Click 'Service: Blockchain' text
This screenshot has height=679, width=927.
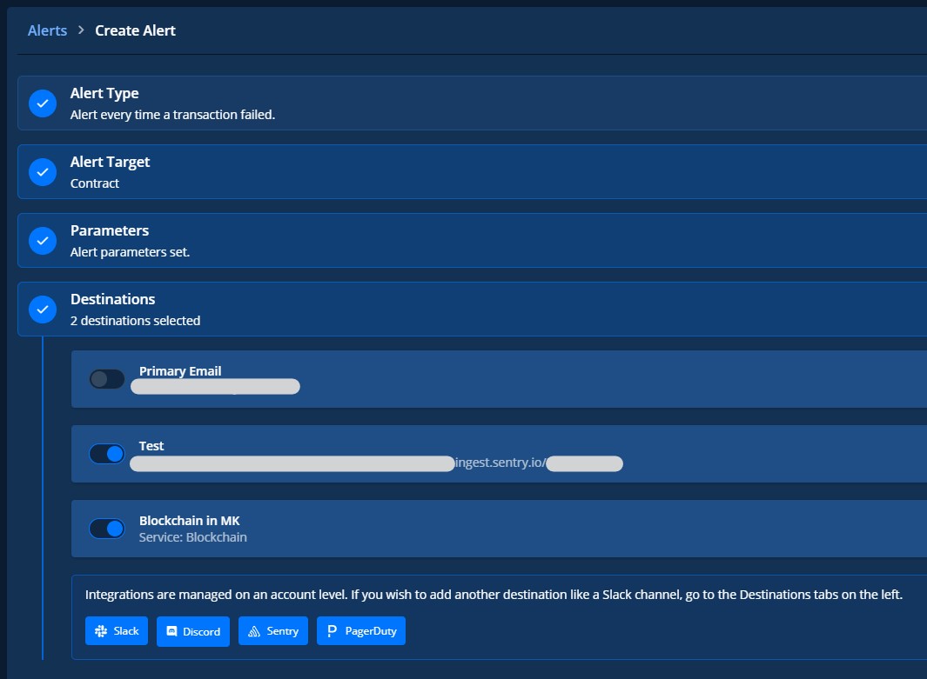(x=192, y=537)
